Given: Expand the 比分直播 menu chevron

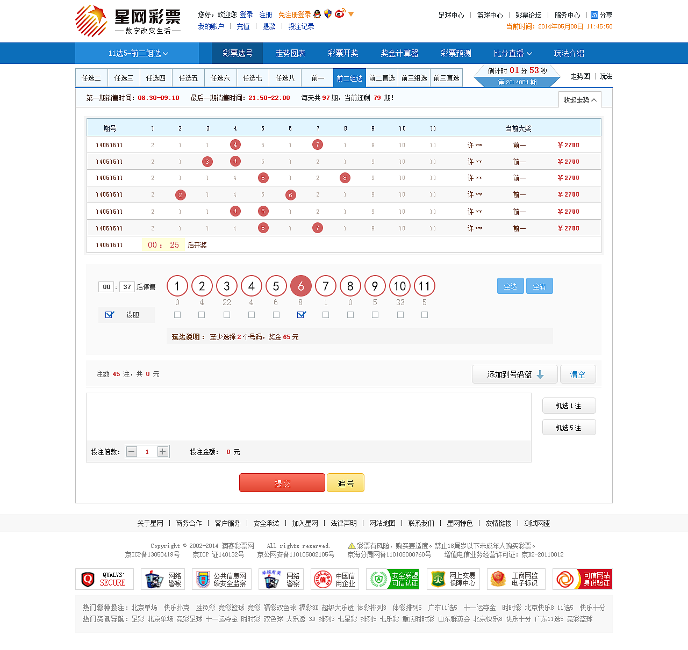Looking at the screenshot, I should pyautogui.click(x=529, y=53).
